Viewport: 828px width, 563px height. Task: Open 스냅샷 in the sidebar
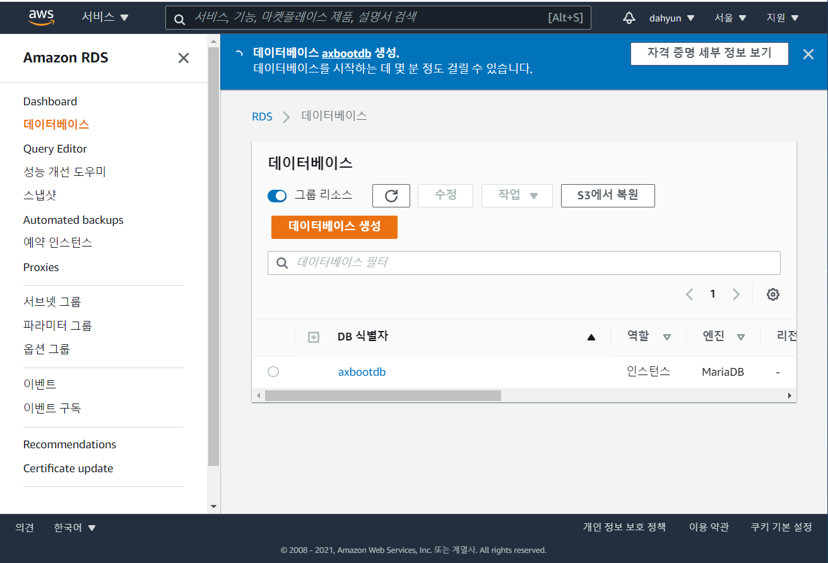coord(40,195)
